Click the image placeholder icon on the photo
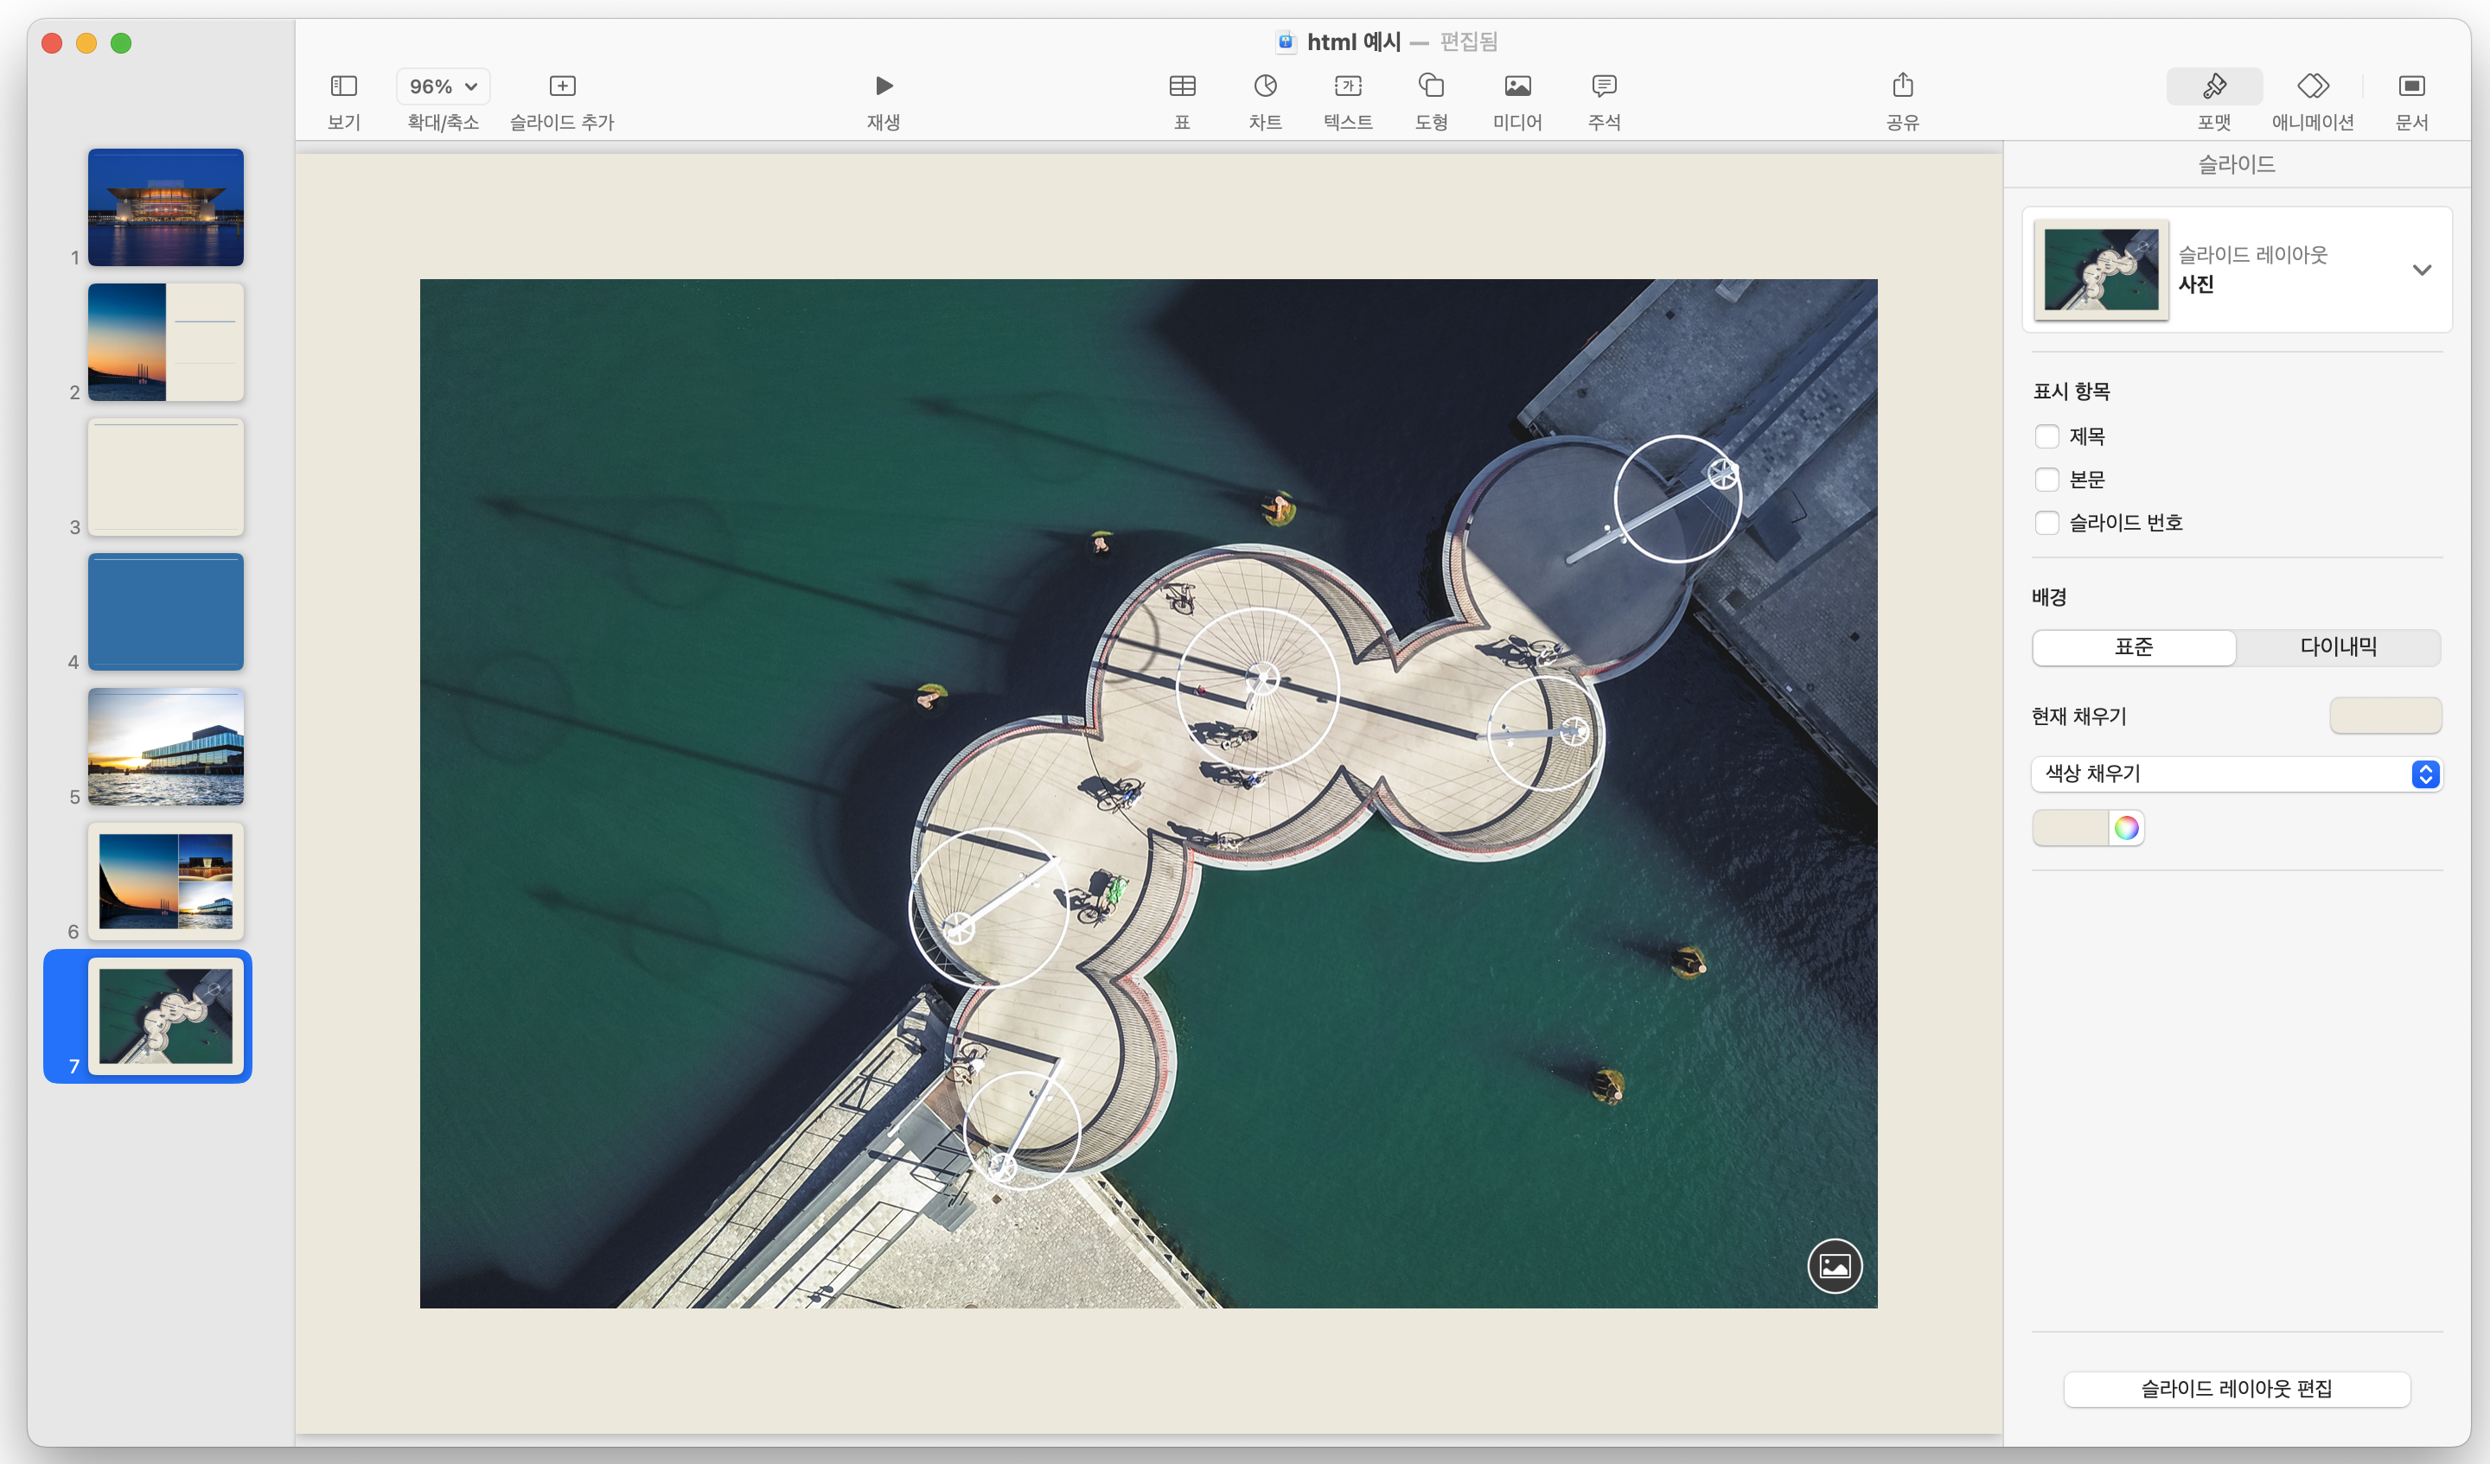The height and width of the screenshot is (1464, 2490). [x=1834, y=1265]
